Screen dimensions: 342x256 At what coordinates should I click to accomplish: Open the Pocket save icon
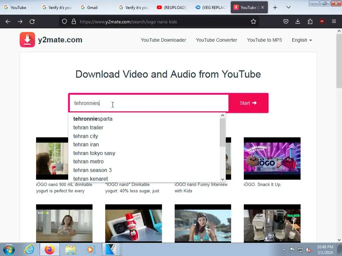tap(286, 21)
